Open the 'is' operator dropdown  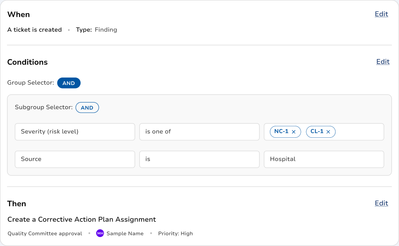tap(199, 159)
